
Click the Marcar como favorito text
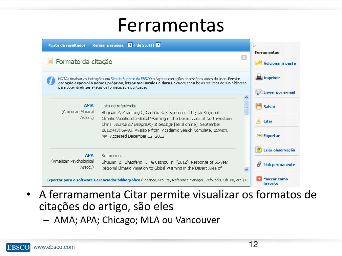pos(276,181)
